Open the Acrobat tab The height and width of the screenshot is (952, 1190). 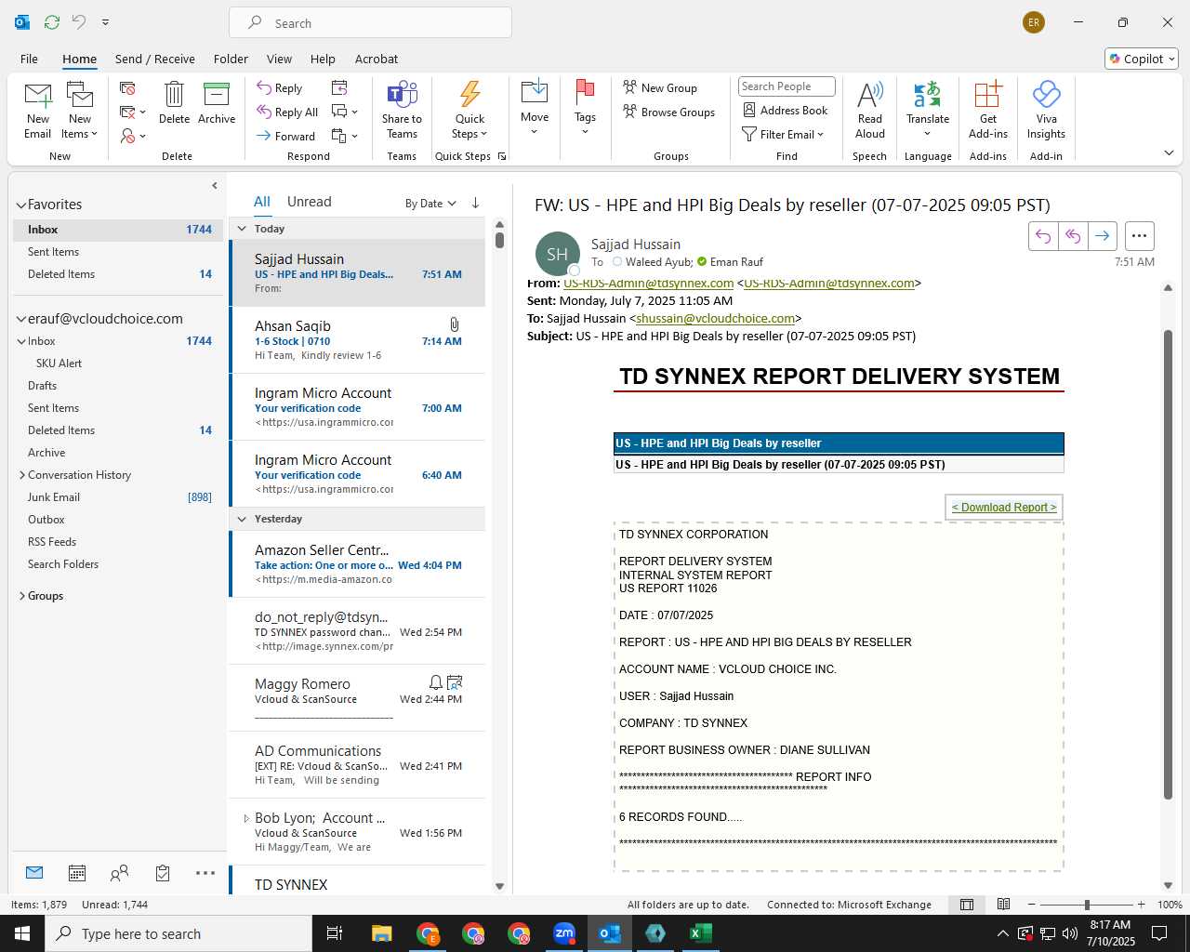tap(377, 59)
